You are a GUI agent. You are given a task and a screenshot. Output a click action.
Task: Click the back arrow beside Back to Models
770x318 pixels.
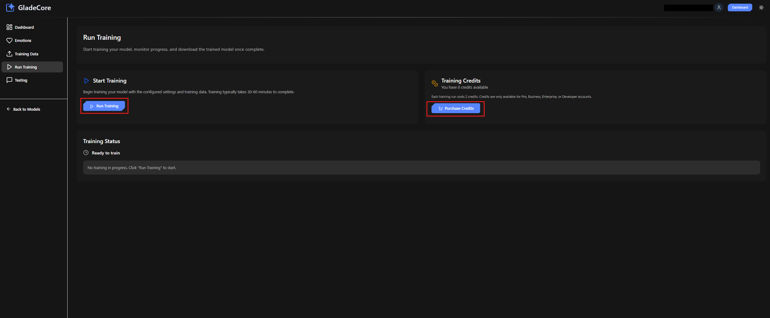click(8, 109)
